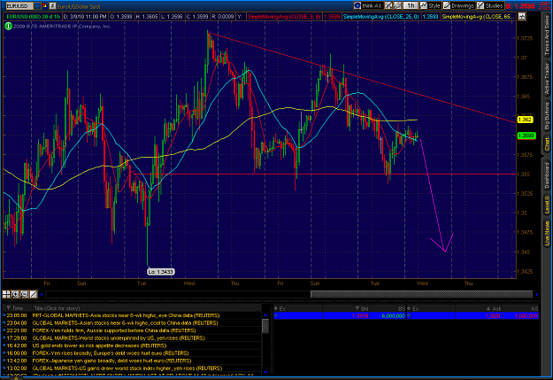Open FOREX-Japanese yen gains broadly story
The height and width of the screenshot is (380, 553).
coord(111,361)
